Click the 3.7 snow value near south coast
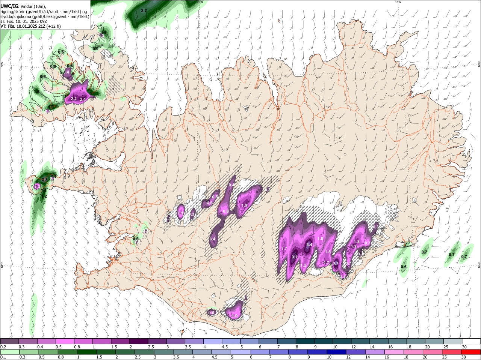The height and width of the screenshot is (360, 481). point(336,264)
